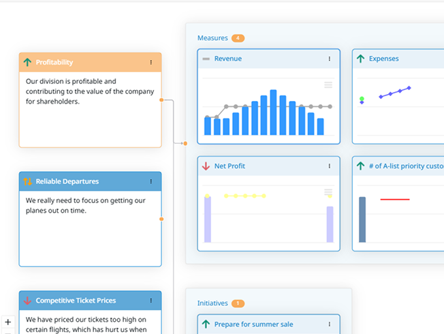444x334 pixels.
Task: Click the orange up-down arrows on Reliable Departures
Action: [27, 181]
